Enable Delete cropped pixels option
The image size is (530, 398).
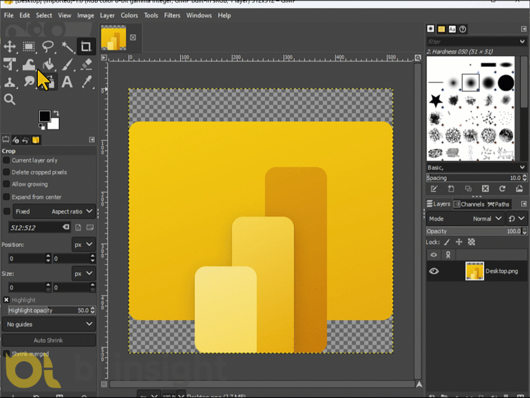6,172
